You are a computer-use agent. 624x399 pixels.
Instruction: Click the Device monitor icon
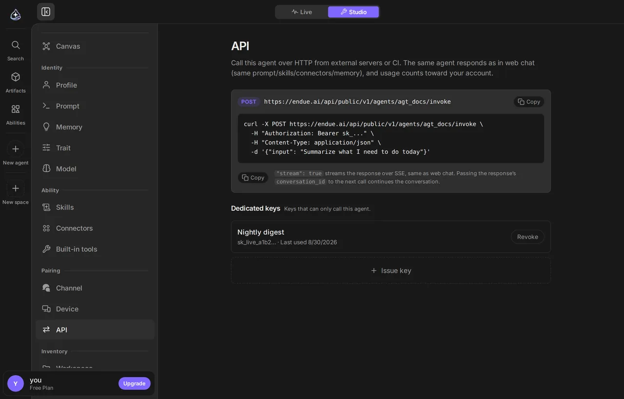tap(46, 309)
